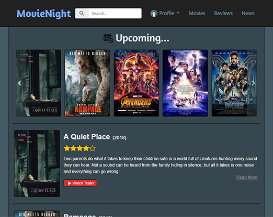Click the calendar icon beside Upcoming

tap(108, 38)
